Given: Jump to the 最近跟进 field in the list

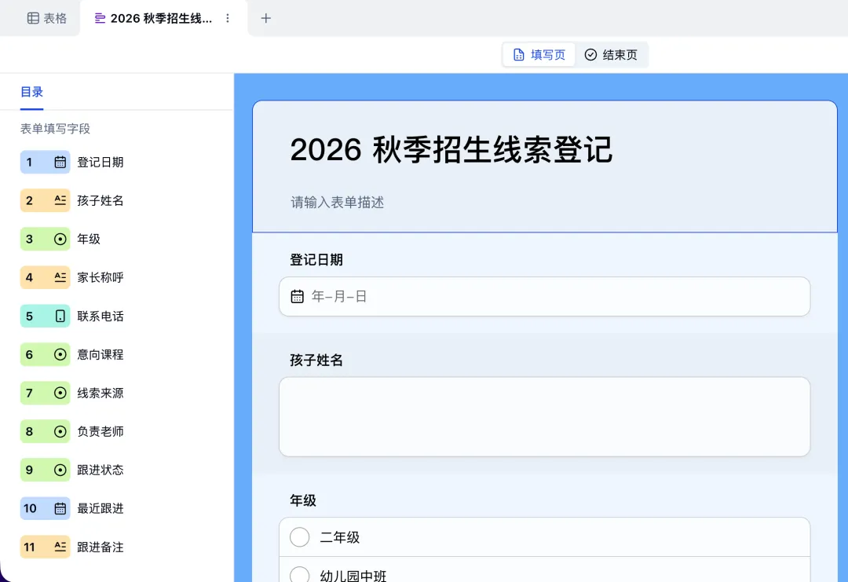Looking at the screenshot, I should click(101, 508).
